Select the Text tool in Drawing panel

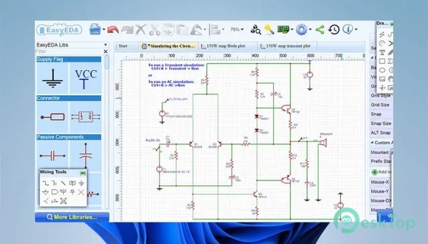point(382,52)
